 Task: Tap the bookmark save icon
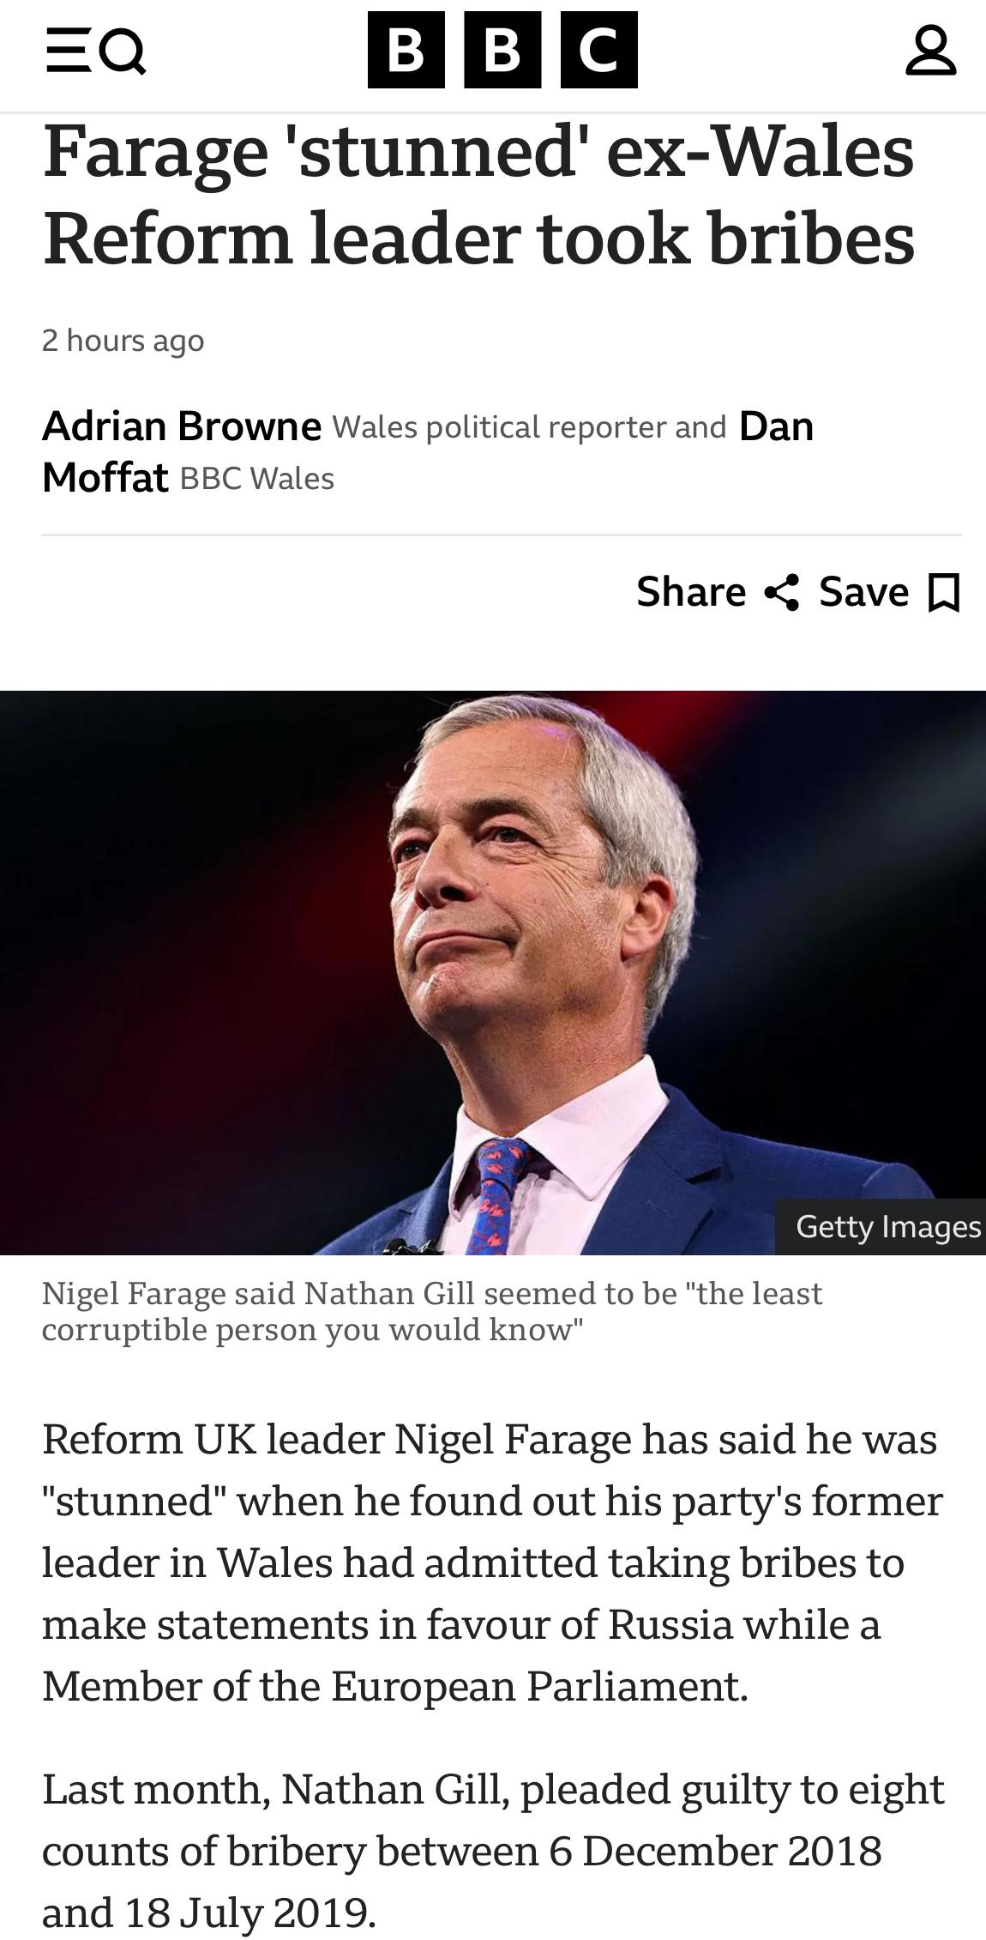point(944,592)
